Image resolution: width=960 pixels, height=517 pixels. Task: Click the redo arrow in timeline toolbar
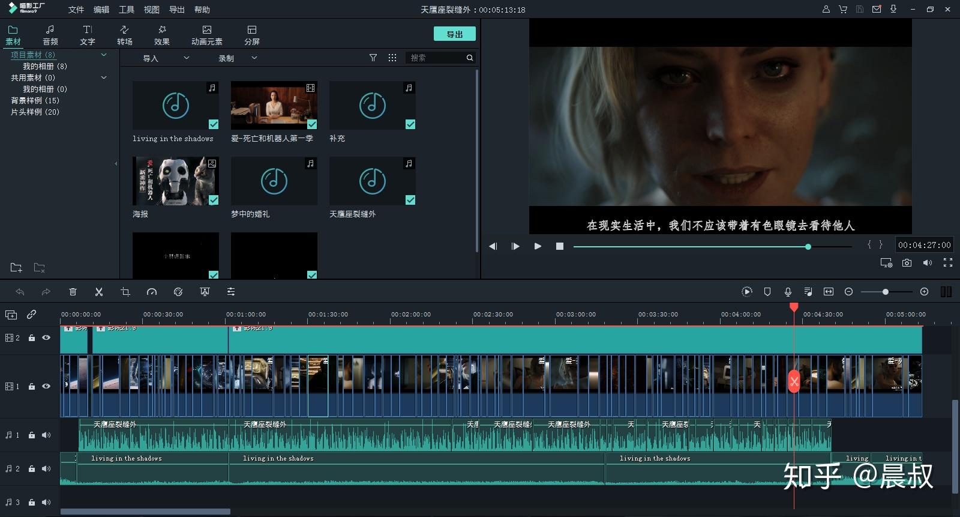click(46, 292)
